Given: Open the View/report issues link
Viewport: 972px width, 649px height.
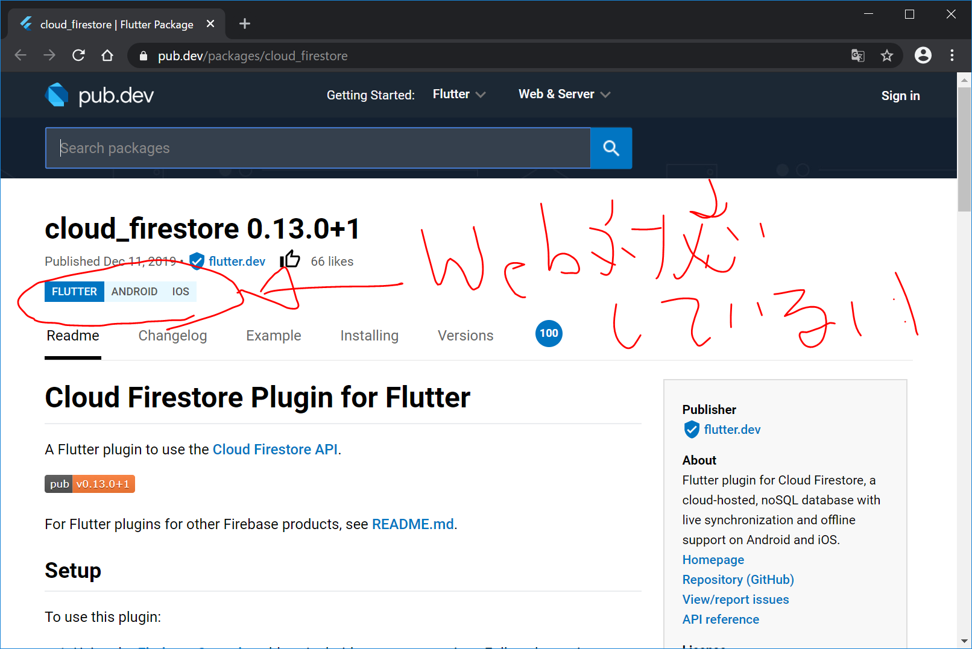Looking at the screenshot, I should (x=736, y=600).
